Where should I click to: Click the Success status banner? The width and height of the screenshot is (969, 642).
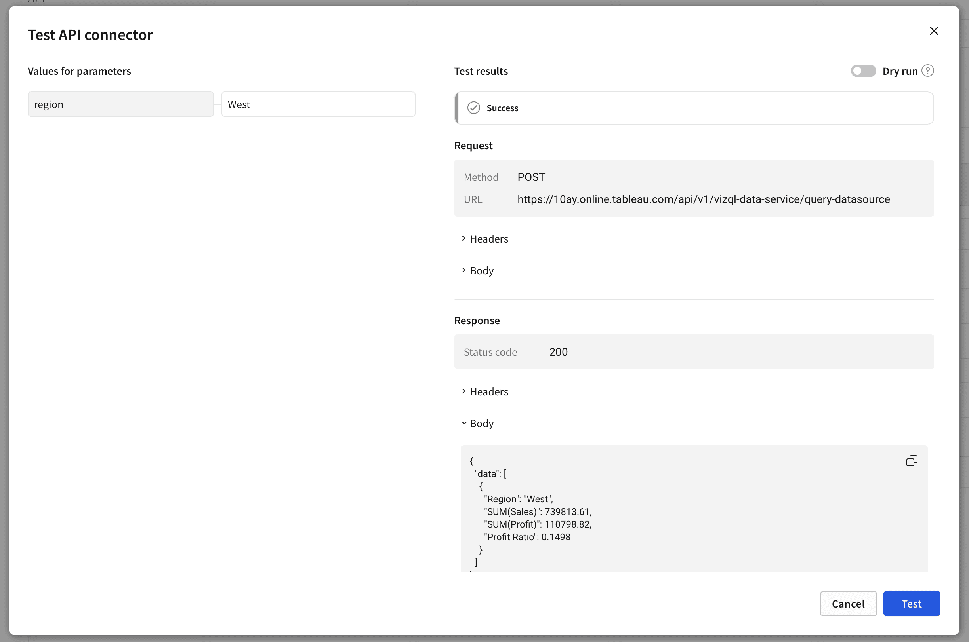pyautogui.click(x=694, y=108)
